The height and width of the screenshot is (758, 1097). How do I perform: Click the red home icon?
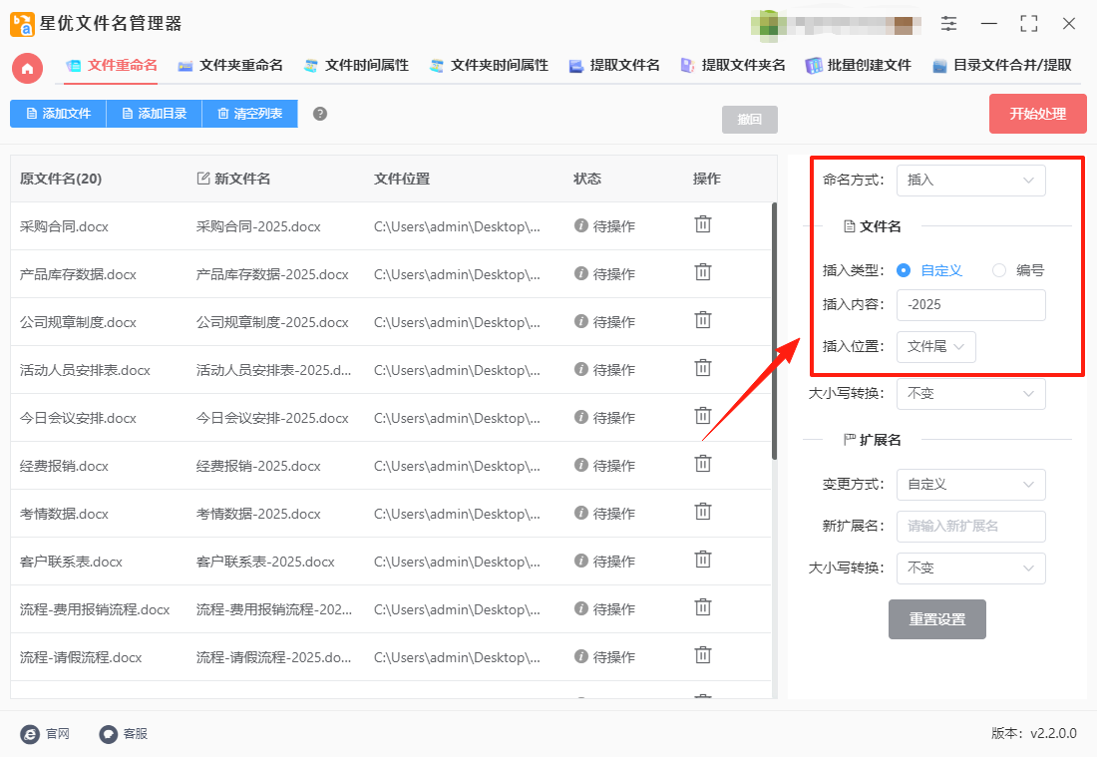[x=27, y=68]
